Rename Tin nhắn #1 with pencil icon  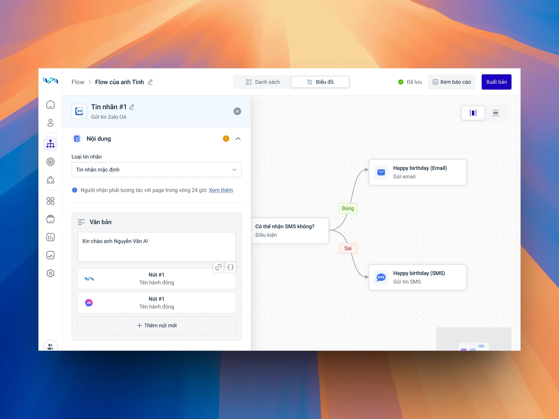132,107
